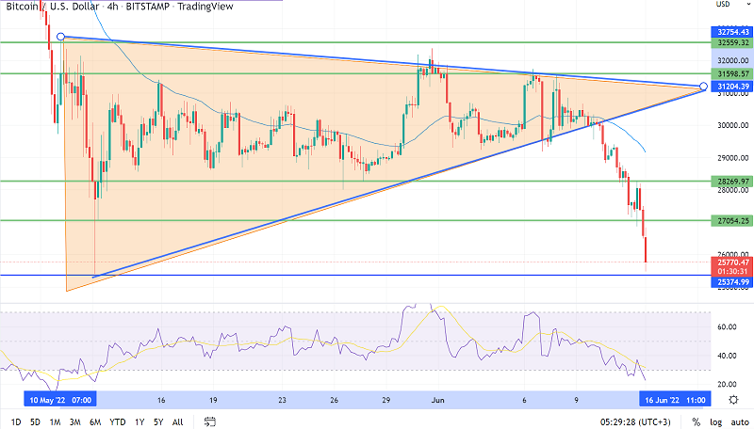Click the 10 May '22 07:00 date marker
This screenshot has width=754, height=429.
click(x=60, y=400)
